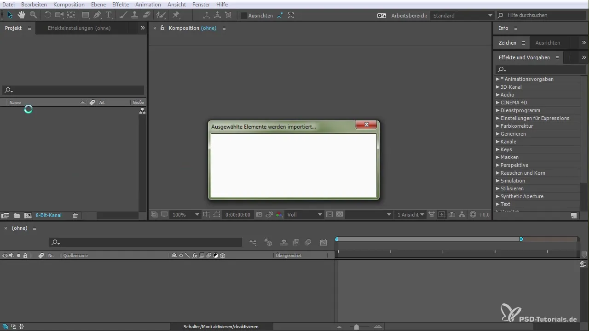
Task: Switch to Effekteinstellungen (ohne) tab
Action: click(79, 28)
